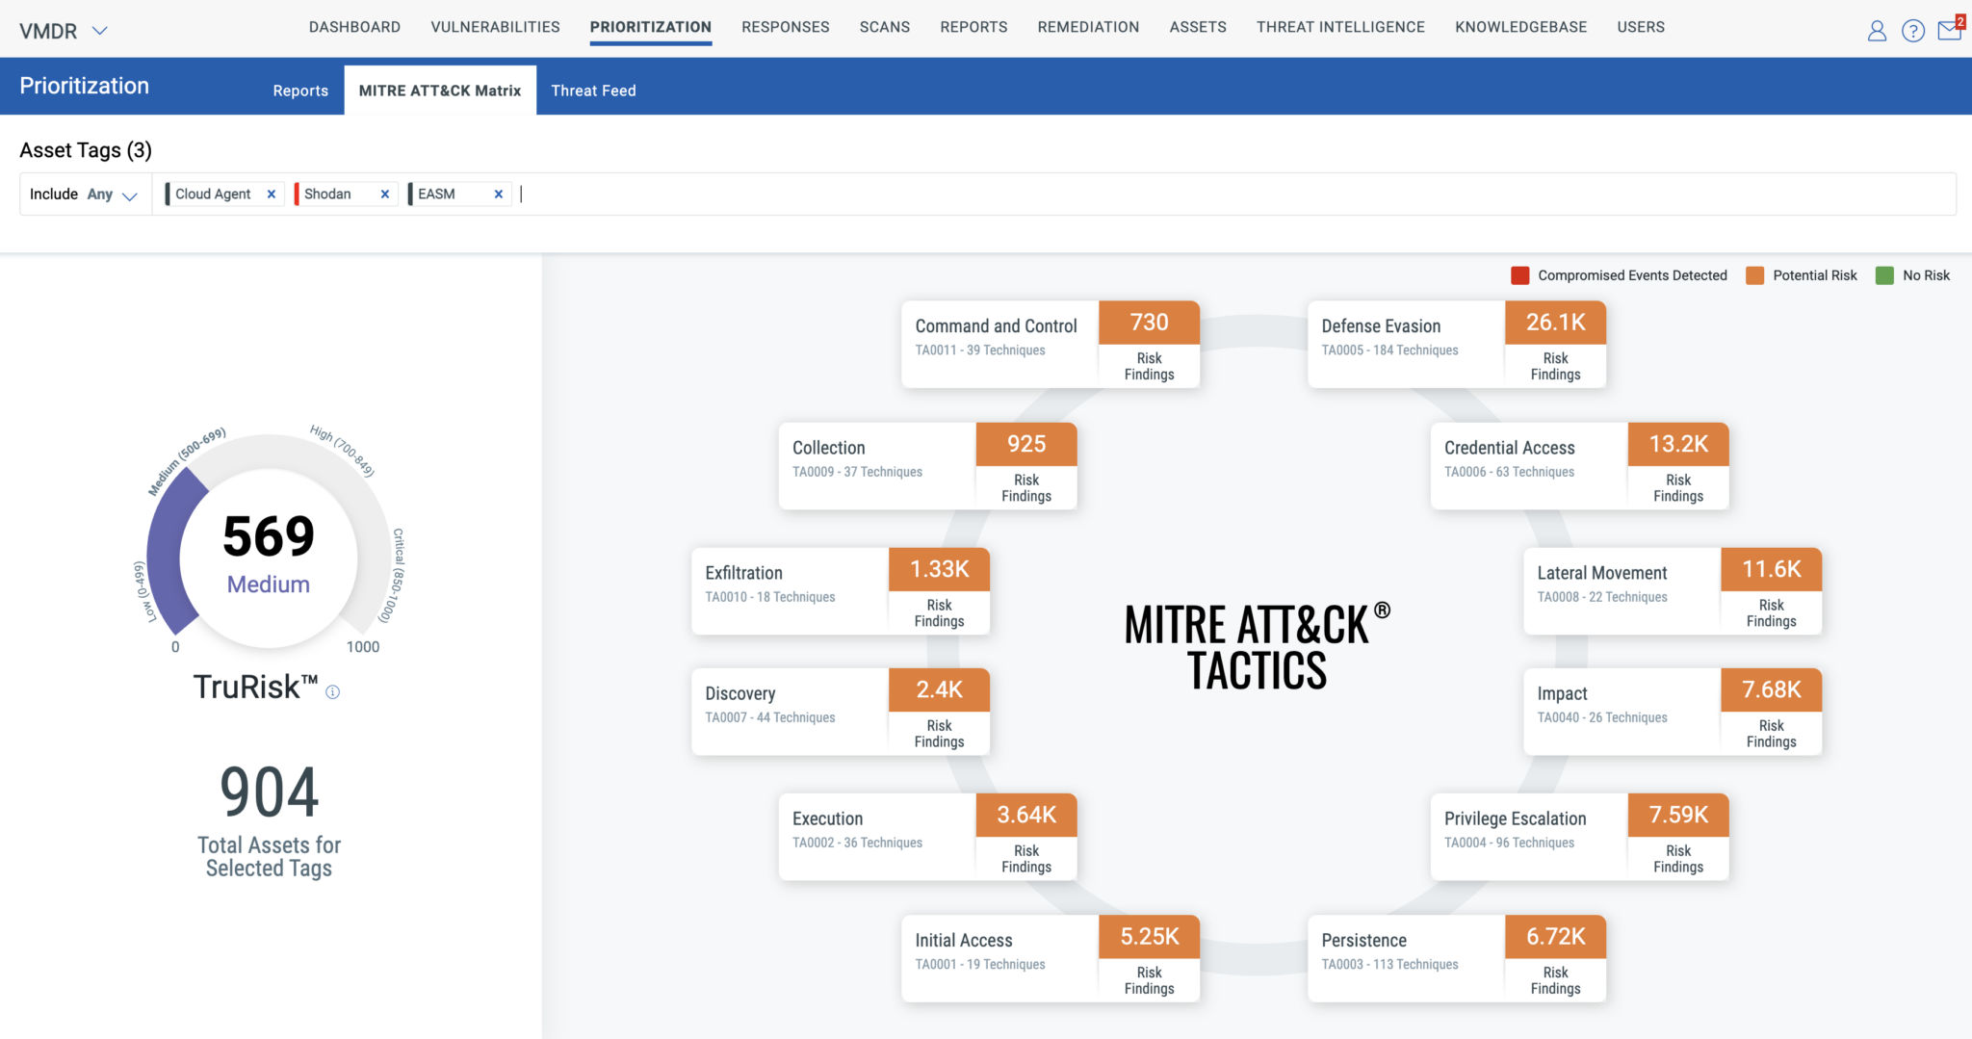Open the Remediation menu item

point(1088,27)
